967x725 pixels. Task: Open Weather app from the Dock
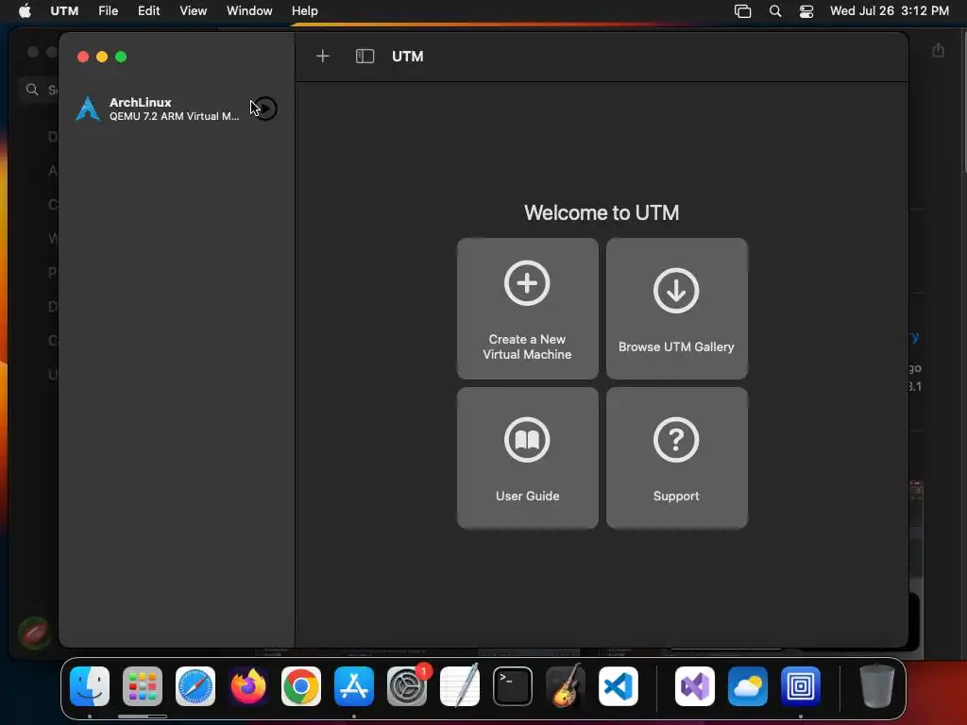(748, 686)
